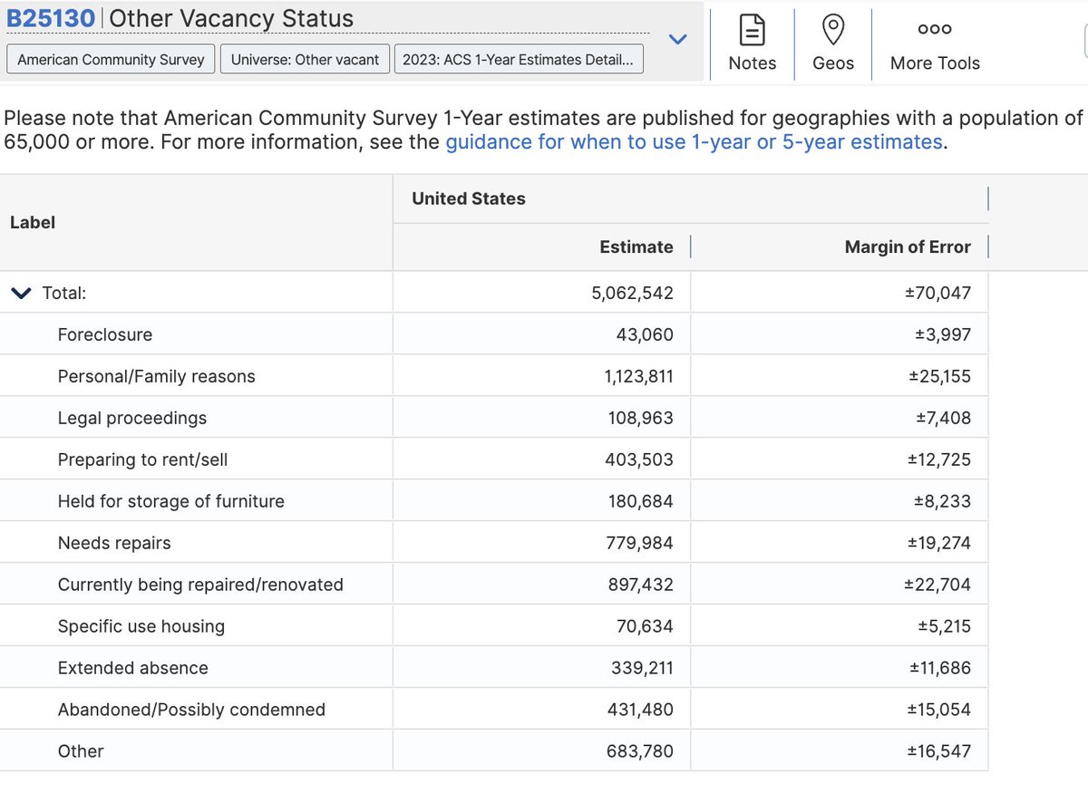Collapse the Total: row chevron
The image size is (1088, 793).
click(x=20, y=293)
